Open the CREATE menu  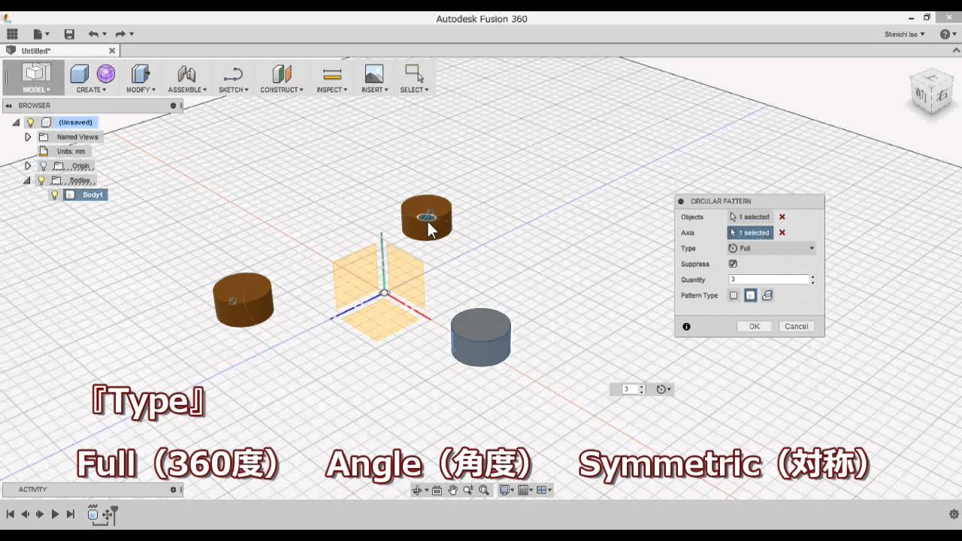click(91, 89)
